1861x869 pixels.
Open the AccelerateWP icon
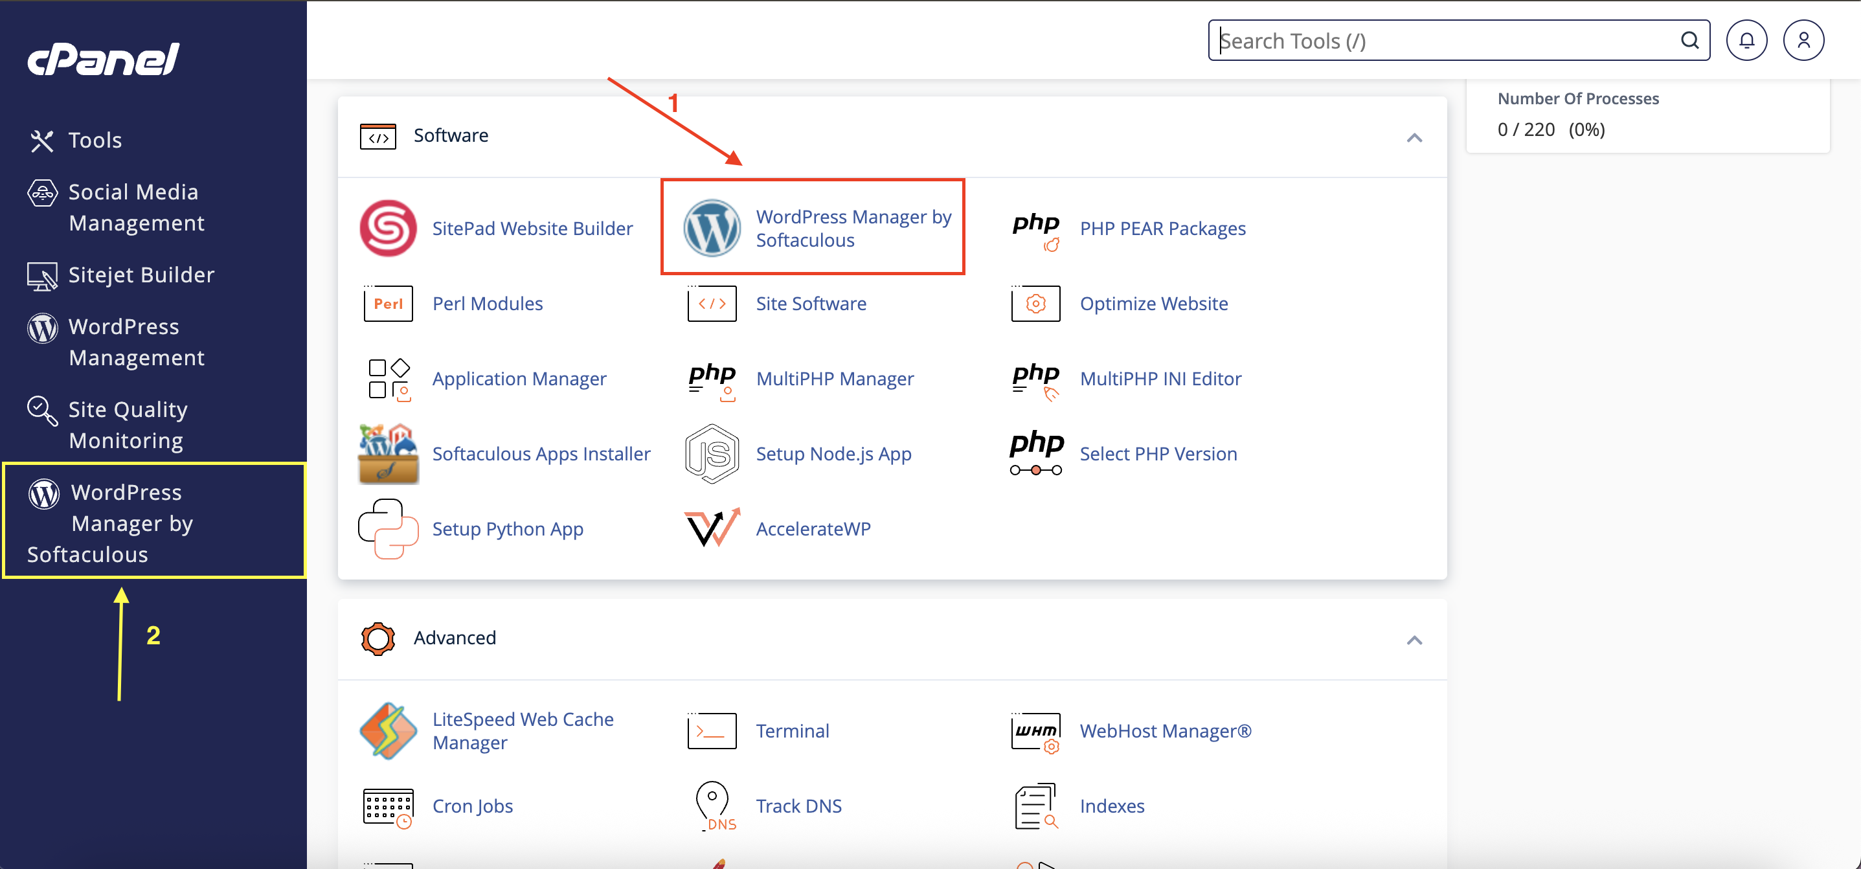pyautogui.click(x=712, y=527)
